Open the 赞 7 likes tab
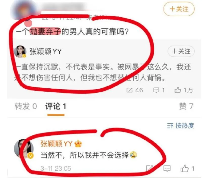Image resolution: width=202 pixels, height=178 pixels. click(186, 106)
